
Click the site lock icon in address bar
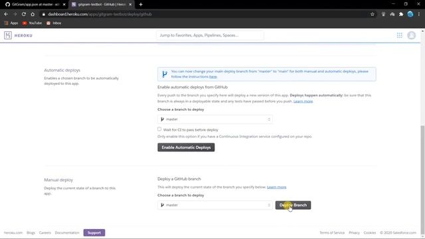coord(43,14)
